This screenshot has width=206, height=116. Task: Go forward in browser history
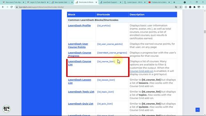tap(7, 7)
